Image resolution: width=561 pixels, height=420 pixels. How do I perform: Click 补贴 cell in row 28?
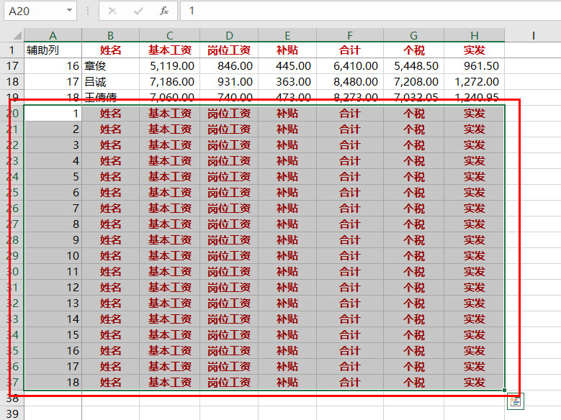[287, 240]
